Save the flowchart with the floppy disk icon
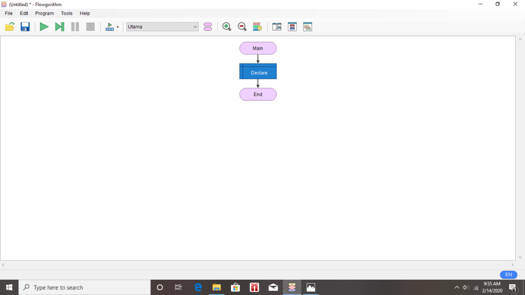 25,27
